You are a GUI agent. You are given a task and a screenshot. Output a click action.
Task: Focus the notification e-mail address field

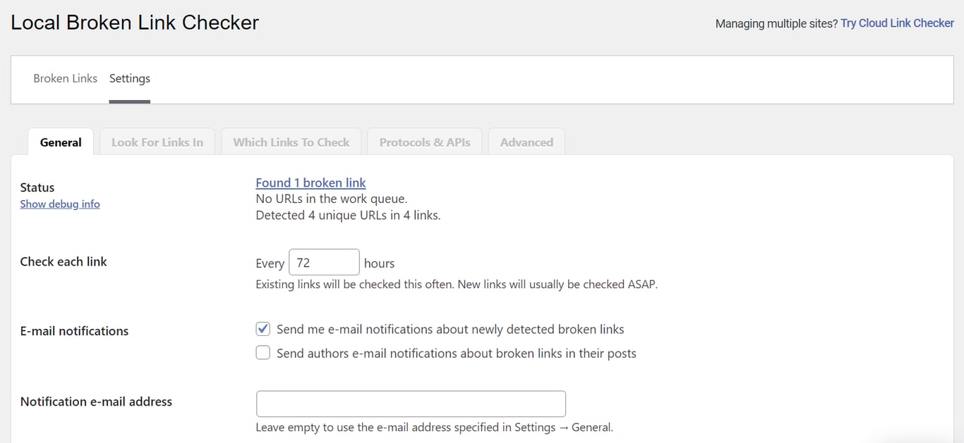tap(410, 404)
